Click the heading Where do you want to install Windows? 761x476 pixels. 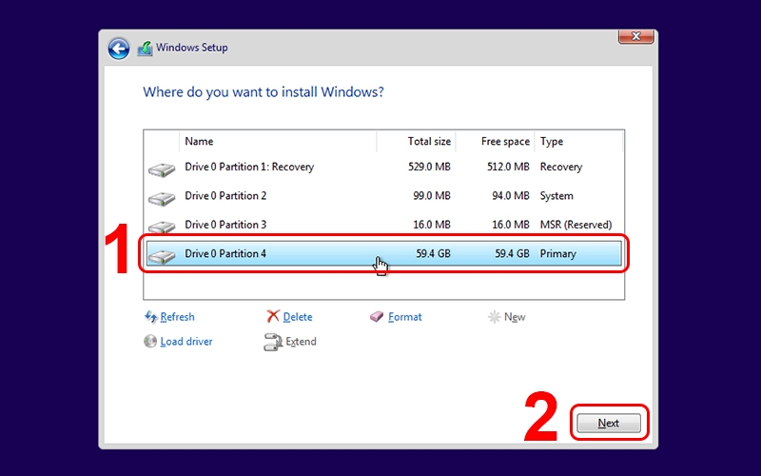(x=263, y=91)
